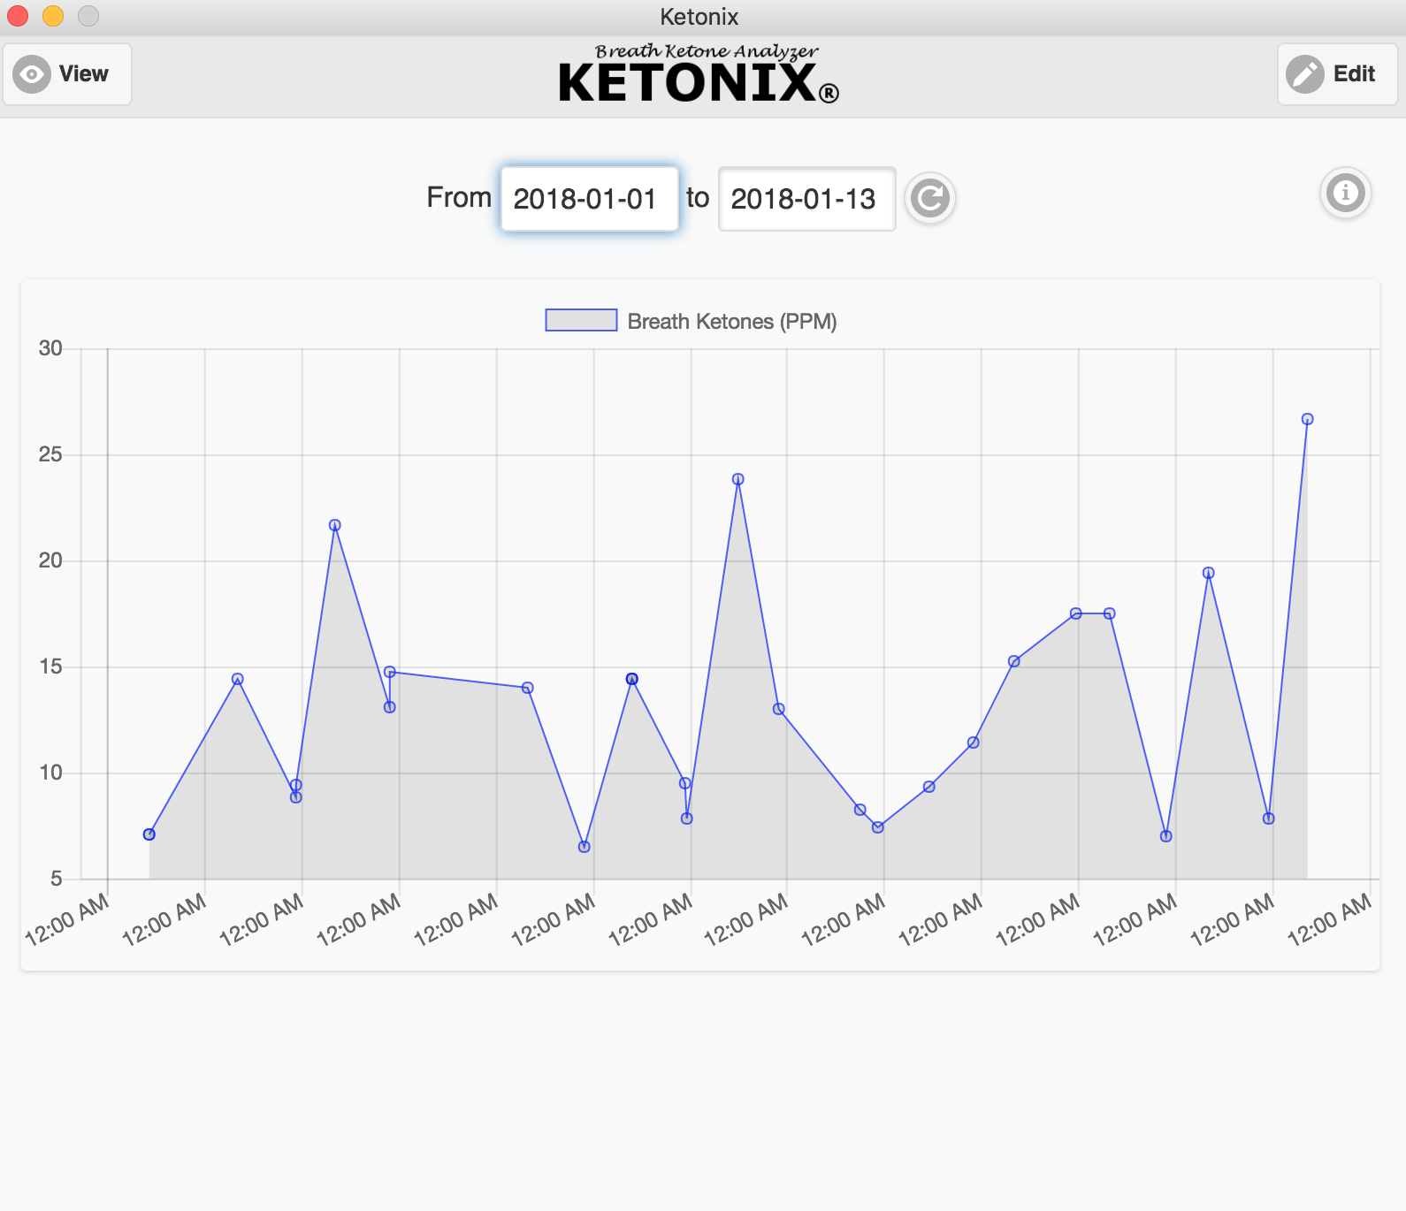Click the eye icon on the View button
The height and width of the screenshot is (1211, 1406).
[32, 74]
